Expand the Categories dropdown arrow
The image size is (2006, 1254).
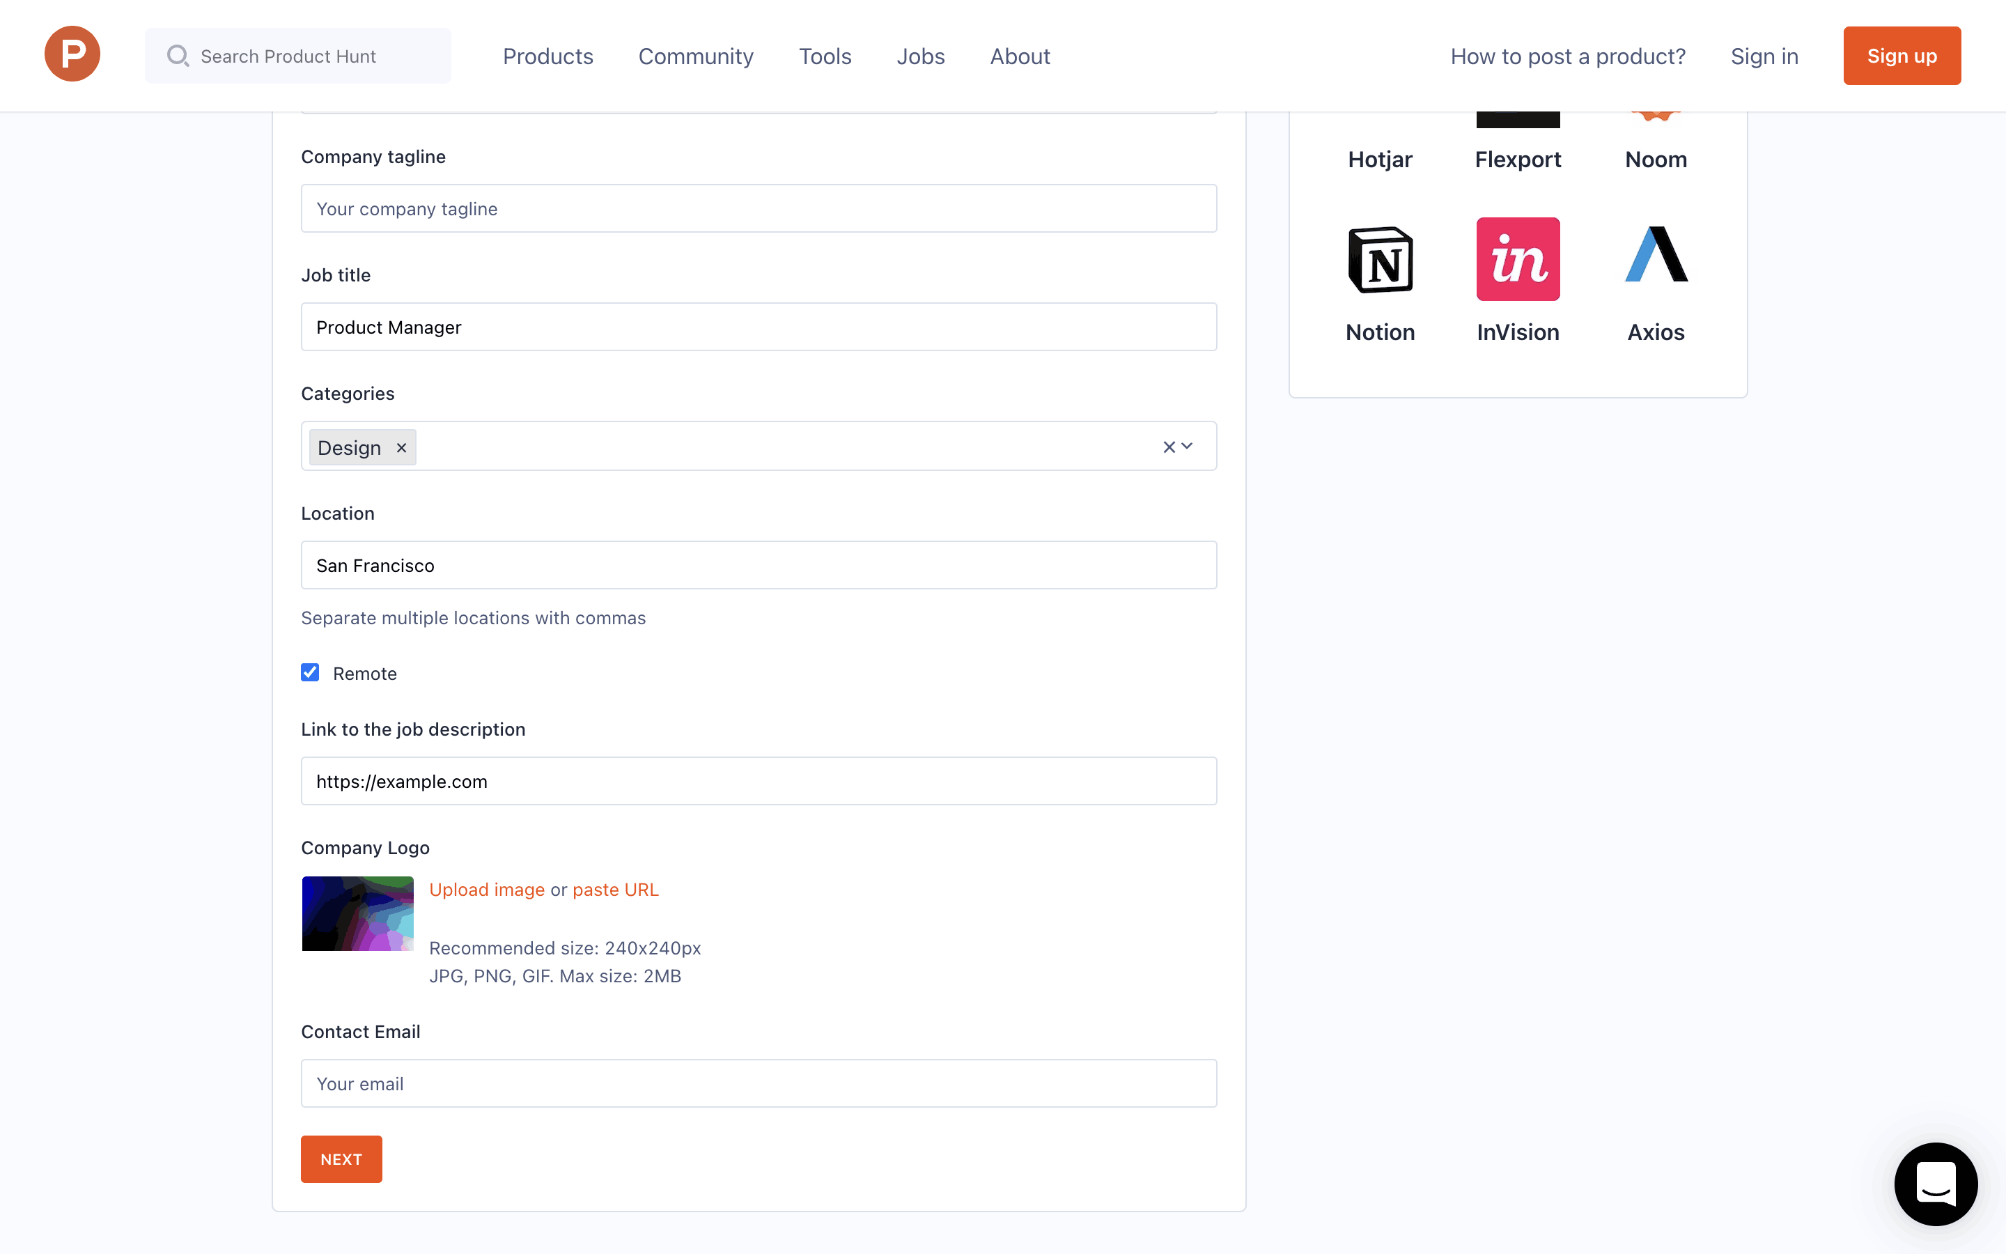pyautogui.click(x=1188, y=446)
